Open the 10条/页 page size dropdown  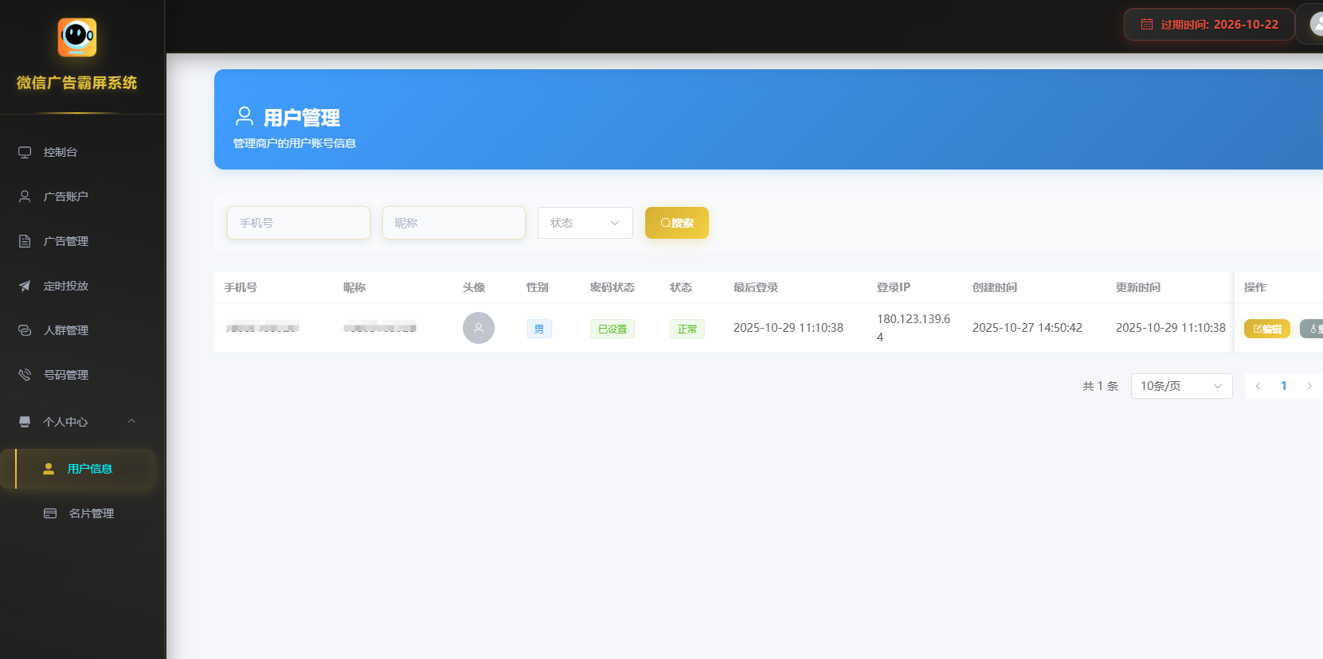pyautogui.click(x=1181, y=386)
